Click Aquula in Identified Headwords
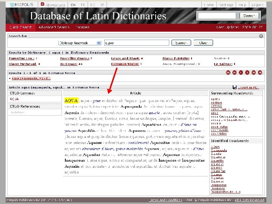The image size is (272, 204). tap(216, 154)
